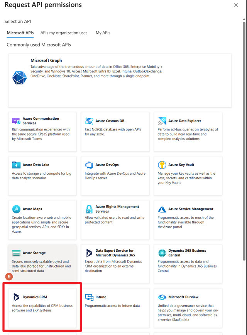The image size is (247, 335).
Task: Click the Azure Maps icon
Action: [x=16, y=209]
